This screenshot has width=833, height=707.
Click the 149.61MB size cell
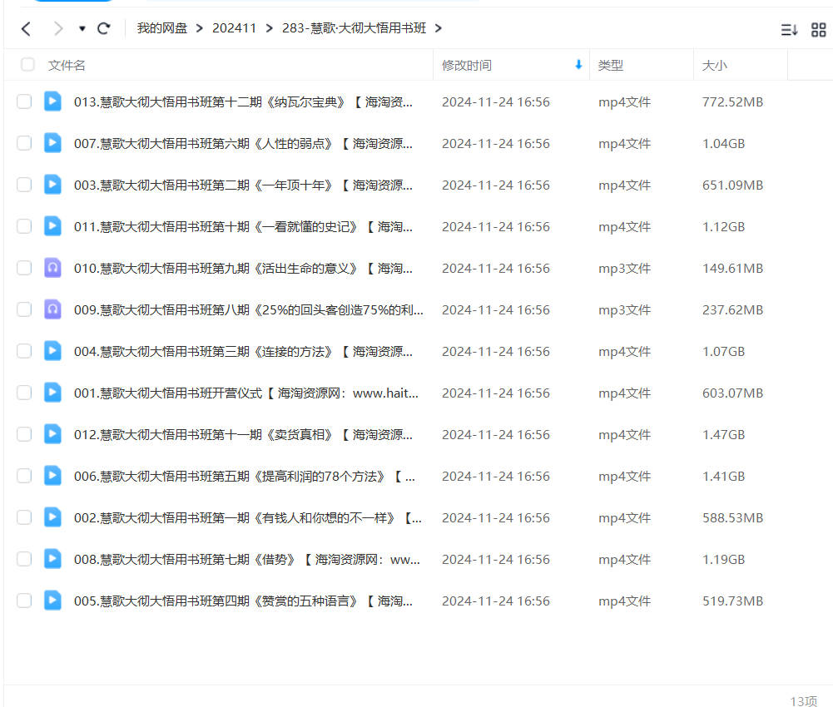coord(732,269)
